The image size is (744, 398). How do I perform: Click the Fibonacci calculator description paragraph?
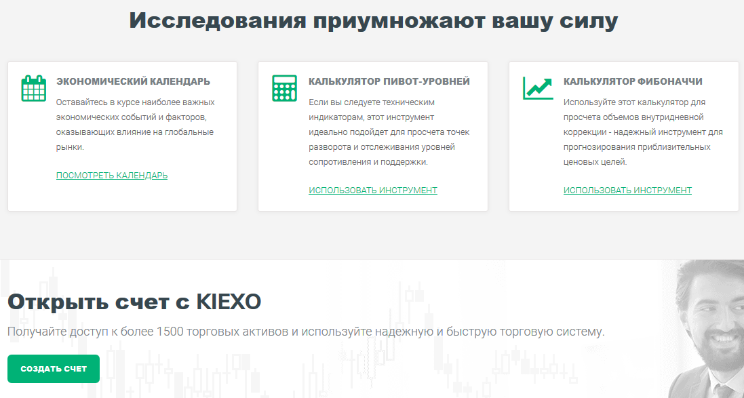coord(643,132)
